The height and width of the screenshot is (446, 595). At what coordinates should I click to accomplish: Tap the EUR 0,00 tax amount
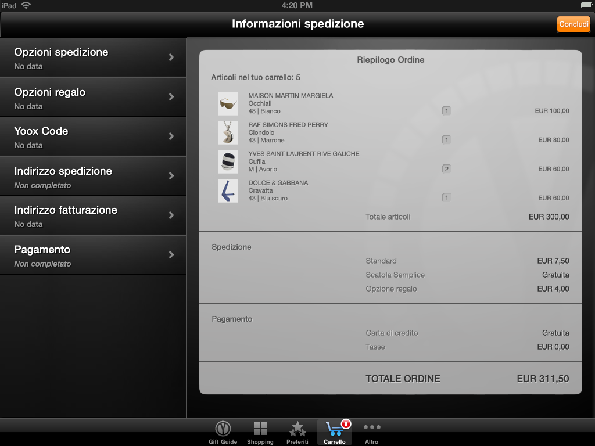coord(553,347)
